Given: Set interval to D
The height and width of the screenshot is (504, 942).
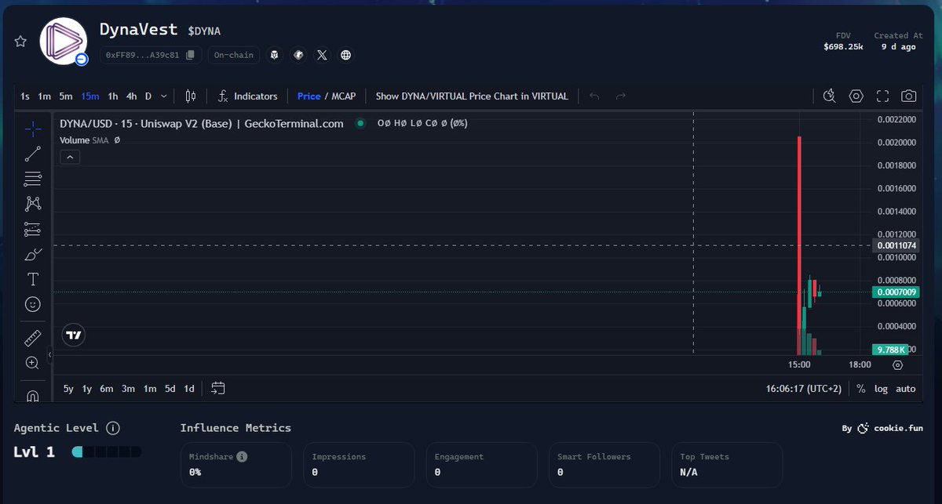Looking at the screenshot, I should pos(148,96).
